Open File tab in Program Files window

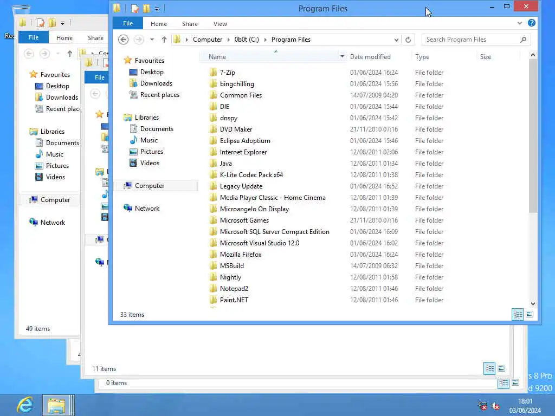click(128, 23)
